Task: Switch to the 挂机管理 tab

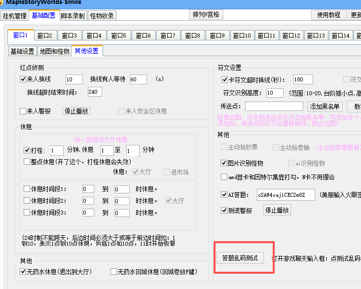Action: [x=14, y=16]
